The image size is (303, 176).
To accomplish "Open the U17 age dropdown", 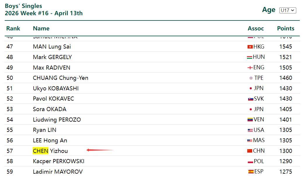I will point(288,10).
